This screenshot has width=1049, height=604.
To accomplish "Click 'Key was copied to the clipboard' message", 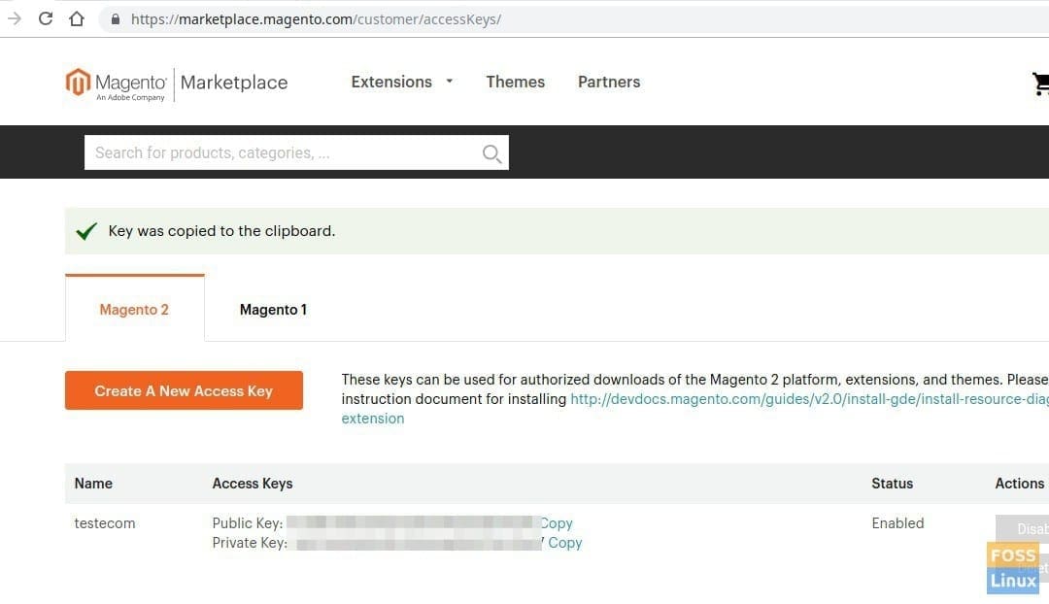I will click(221, 231).
